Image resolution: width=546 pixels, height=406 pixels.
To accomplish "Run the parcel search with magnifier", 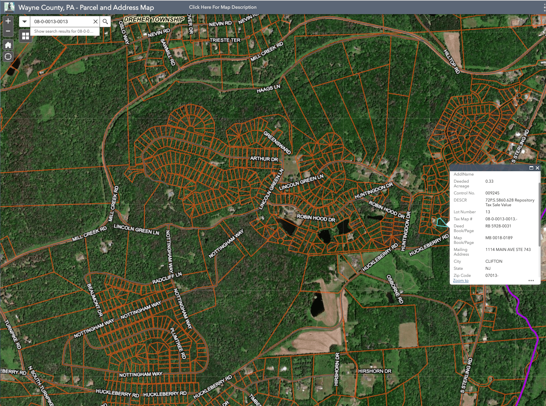I will click(x=105, y=22).
